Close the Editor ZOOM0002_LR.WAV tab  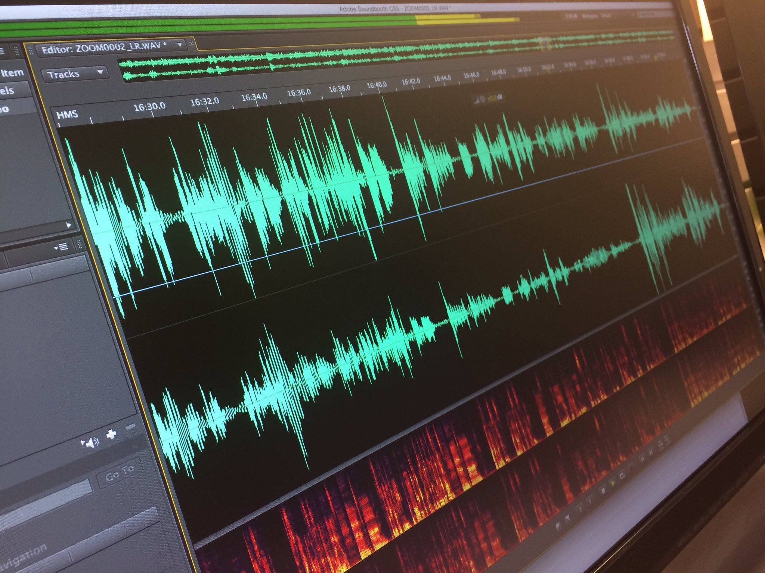191,44
